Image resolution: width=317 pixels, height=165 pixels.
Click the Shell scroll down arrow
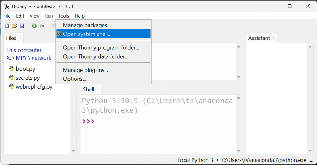coord(239,151)
